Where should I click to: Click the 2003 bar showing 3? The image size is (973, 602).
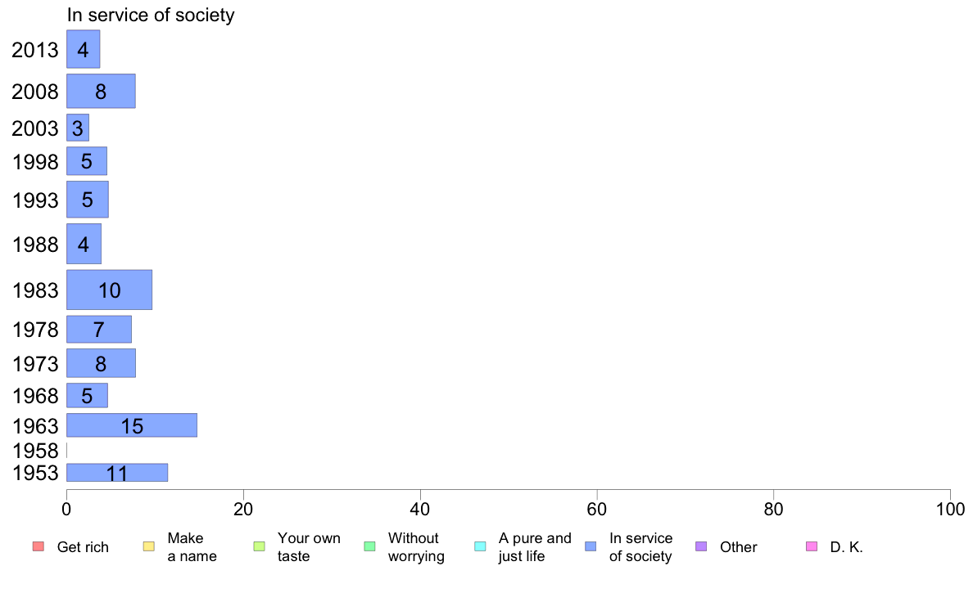point(78,128)
